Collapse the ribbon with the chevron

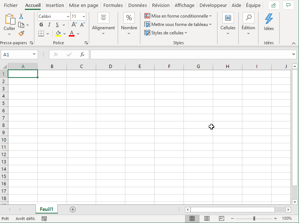coord(294,43)
